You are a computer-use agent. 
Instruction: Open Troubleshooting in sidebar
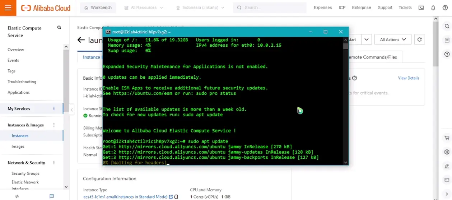(22, 82)
